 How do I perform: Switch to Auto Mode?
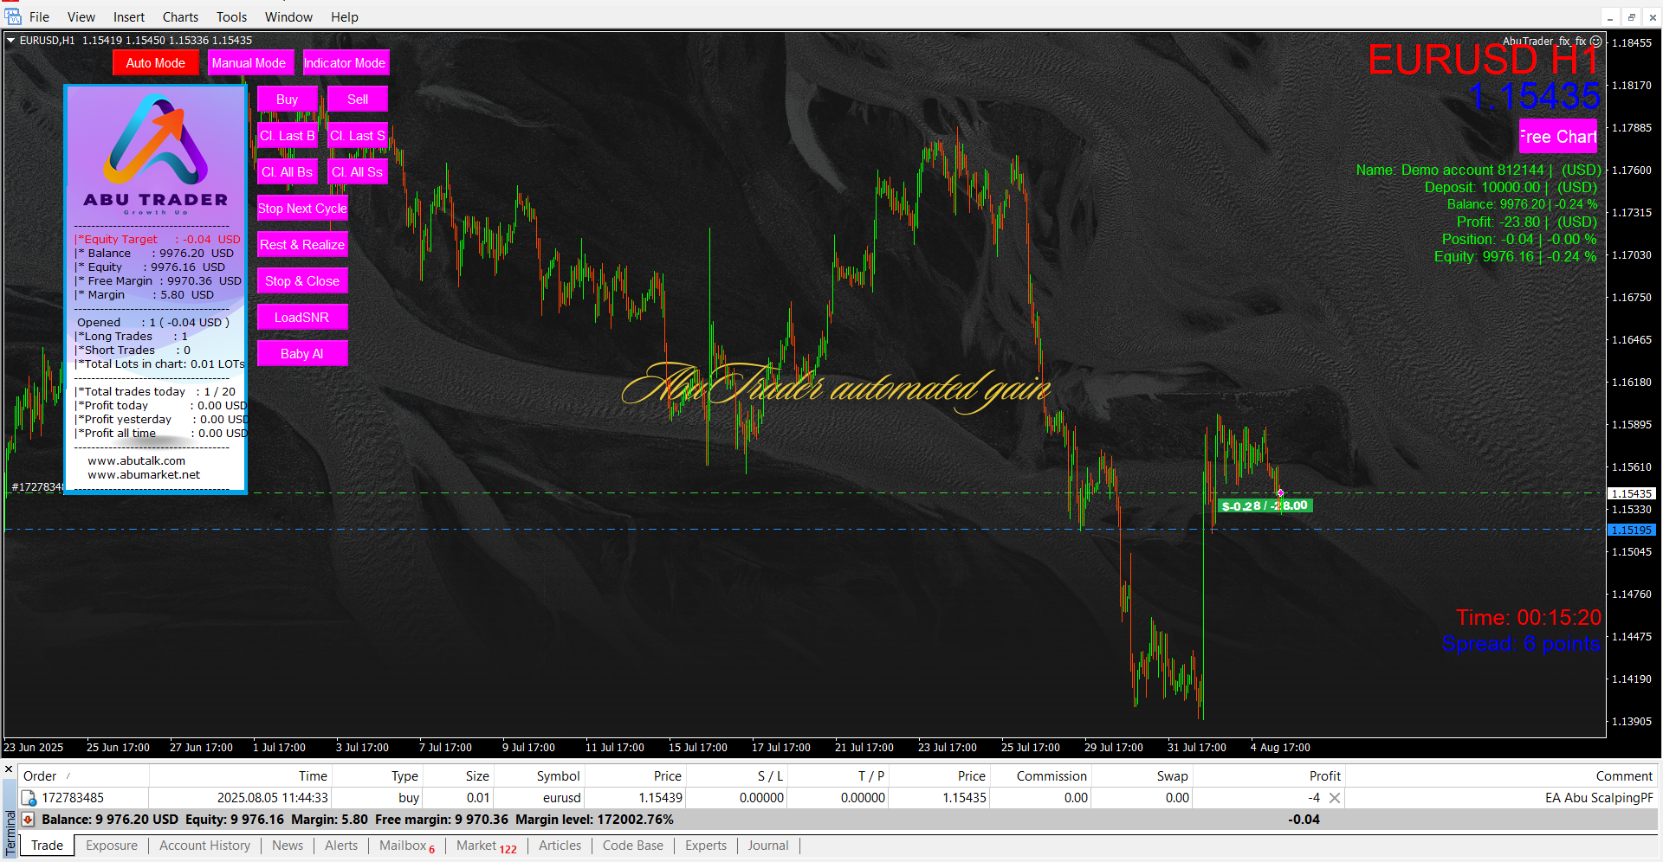[x=155, y=63]
